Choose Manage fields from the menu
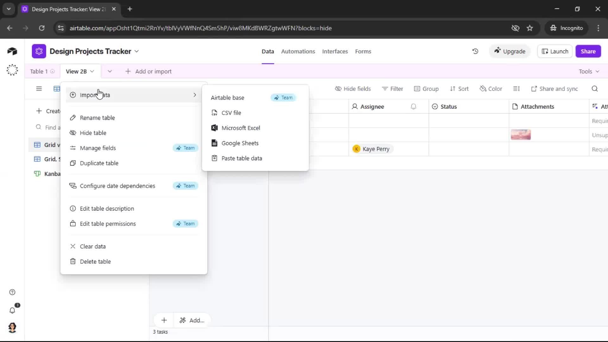The width and height of the screenshot is (608, 342). pyautogui.click(x=133, y=148)
